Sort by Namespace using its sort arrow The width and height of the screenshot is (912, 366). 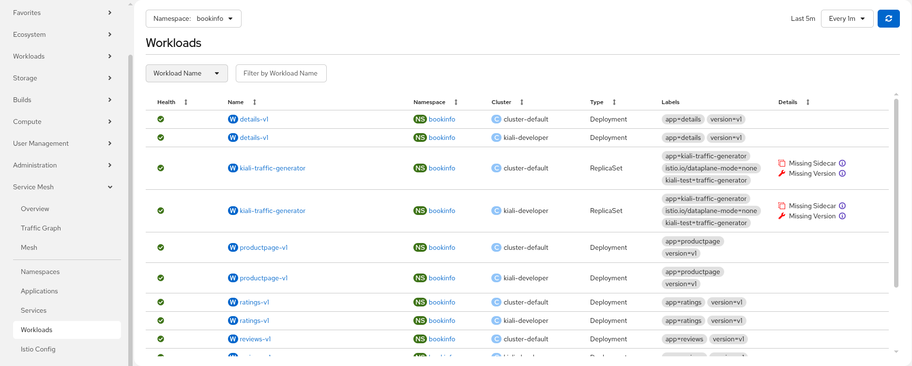coord(456,102)
